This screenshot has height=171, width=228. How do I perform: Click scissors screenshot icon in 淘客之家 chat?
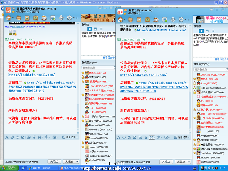click(x=151, y=137)
